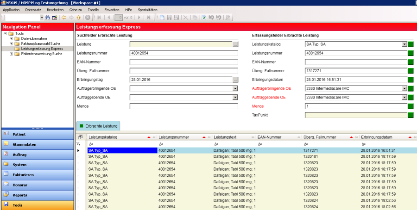The height and width of the screenshot is (210, 417).
Task: Open the Favoriten menu
Action: coord(112,10)
